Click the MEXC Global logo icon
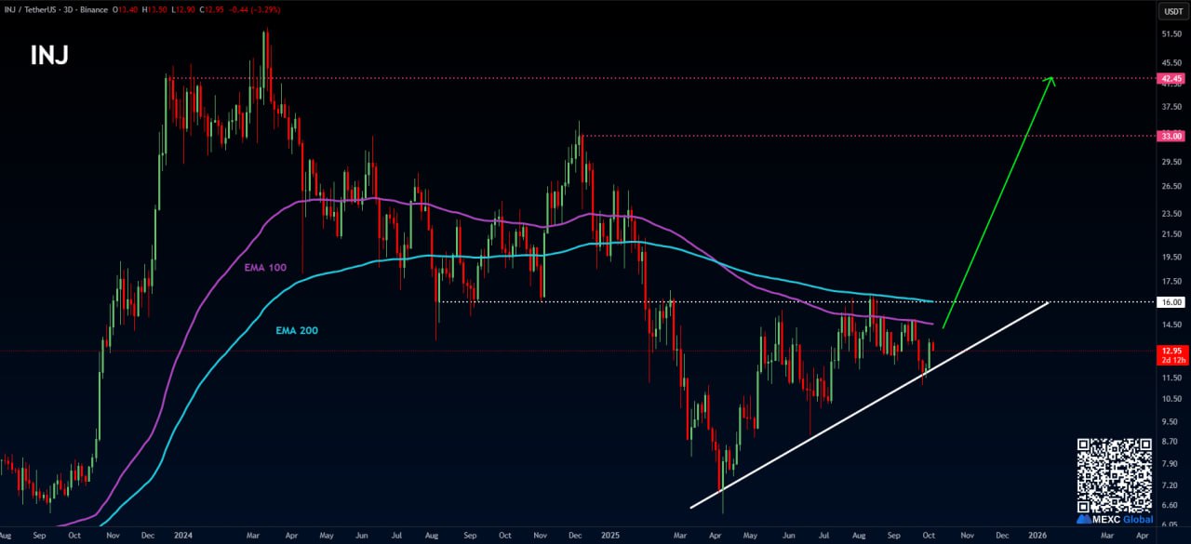 (1084, 519)
